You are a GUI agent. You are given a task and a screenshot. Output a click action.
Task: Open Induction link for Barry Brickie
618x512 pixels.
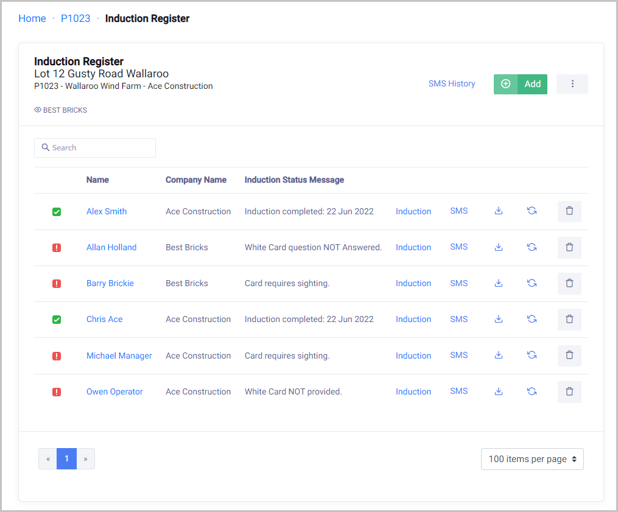(413, 283)
